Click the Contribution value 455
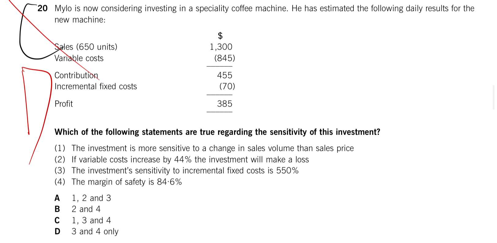This screenshot has height=243, width=497. [x=225, y=75]
